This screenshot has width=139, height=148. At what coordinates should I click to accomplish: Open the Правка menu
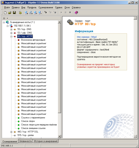pos(15,8)
